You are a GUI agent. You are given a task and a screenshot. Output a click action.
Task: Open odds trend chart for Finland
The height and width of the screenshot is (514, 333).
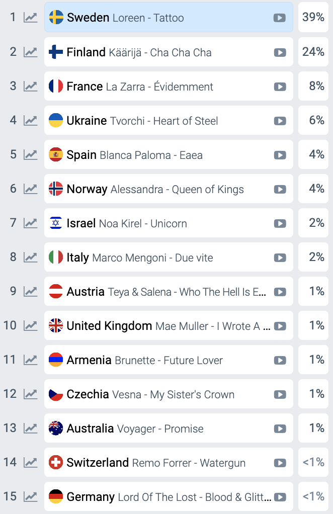tap(30, 52)
